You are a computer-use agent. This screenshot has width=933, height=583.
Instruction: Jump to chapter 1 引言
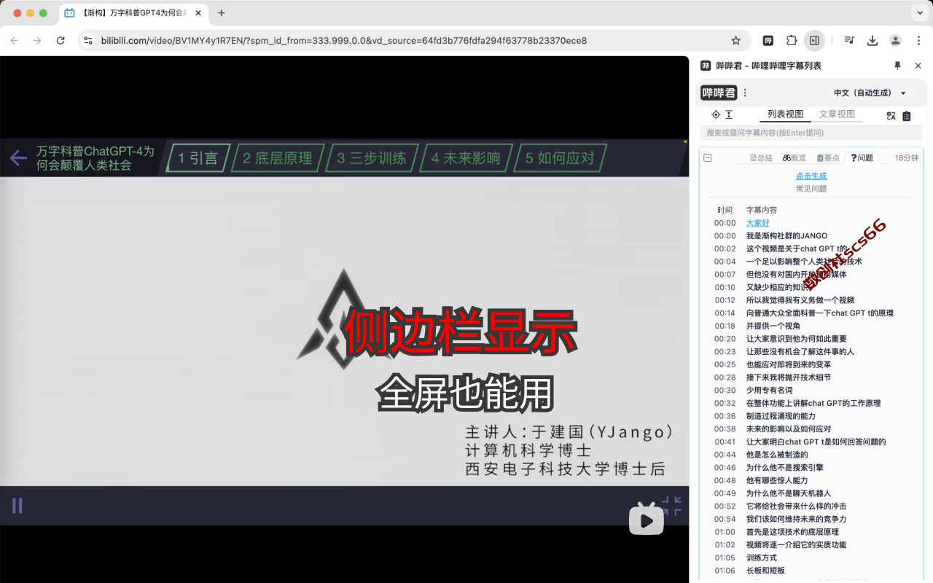[198, 158]
